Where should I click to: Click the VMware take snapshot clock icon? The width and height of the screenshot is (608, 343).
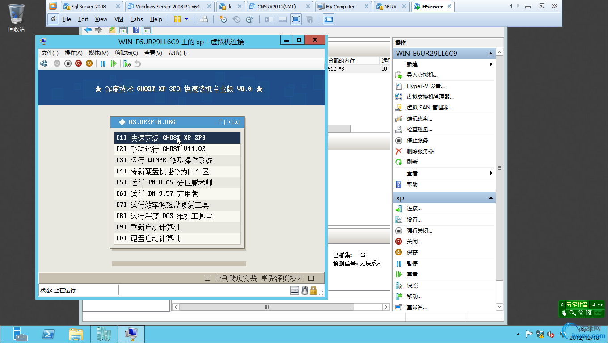coord(223,19)
